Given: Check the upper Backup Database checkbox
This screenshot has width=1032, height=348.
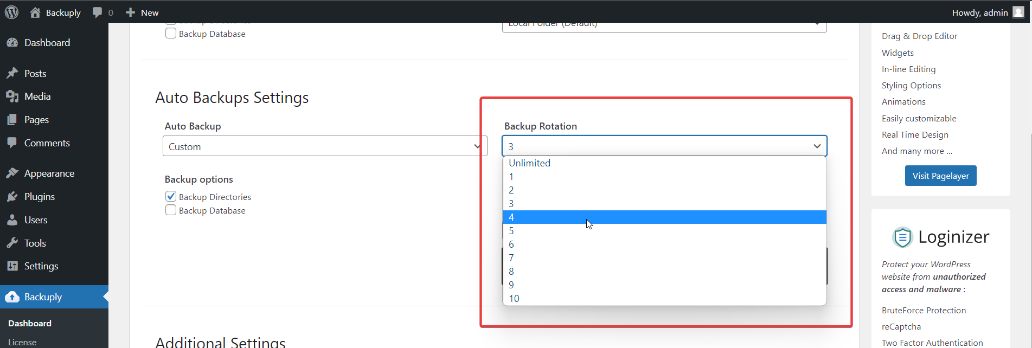Looking at the screenshot, I should [171, 33].
